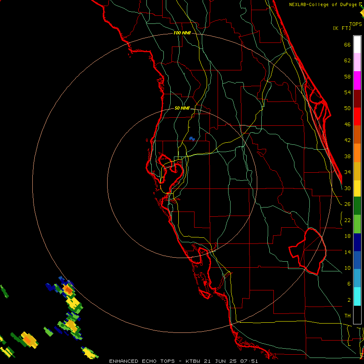Click the 50 NMI range ring label
364x364 pixels.
click(x=182, y=108)
